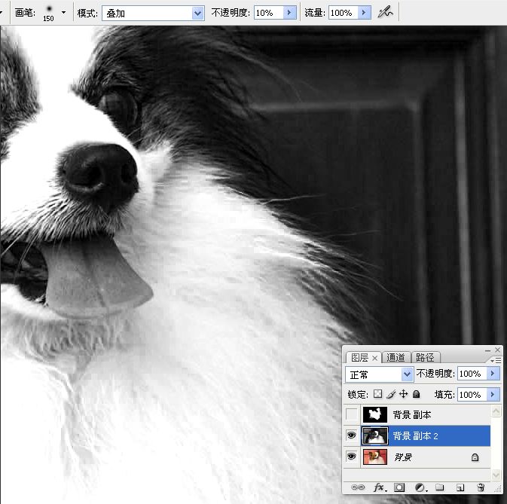507x504 pixels.
Task: Switch to the 路径 tab
Action: [x=425, y=357]
